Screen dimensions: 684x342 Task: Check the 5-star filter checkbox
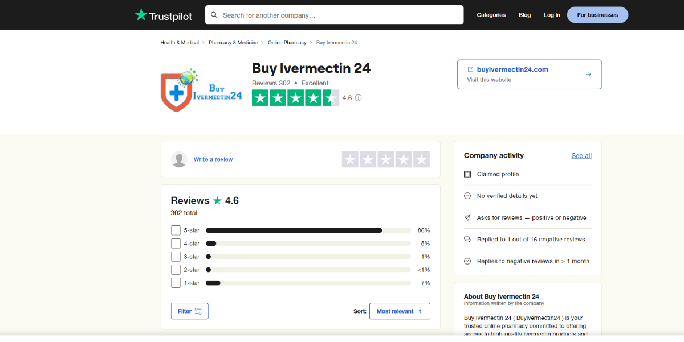pos(176,230)
